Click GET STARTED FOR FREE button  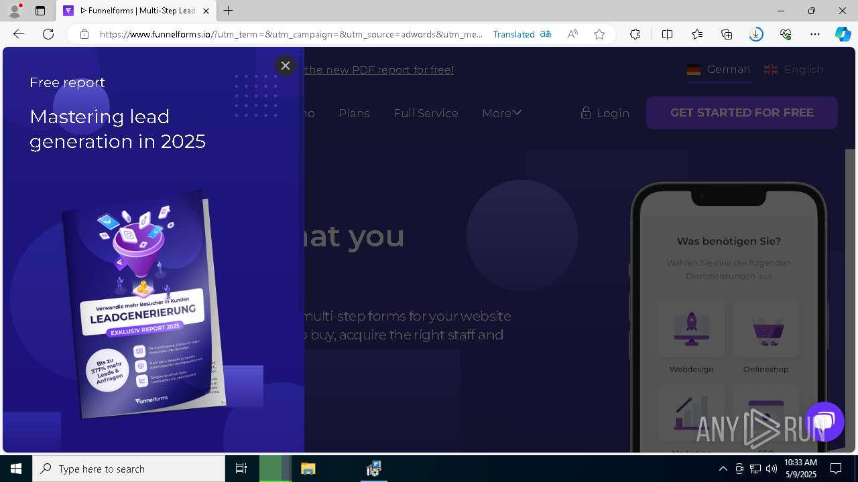[x=742, y=112]
